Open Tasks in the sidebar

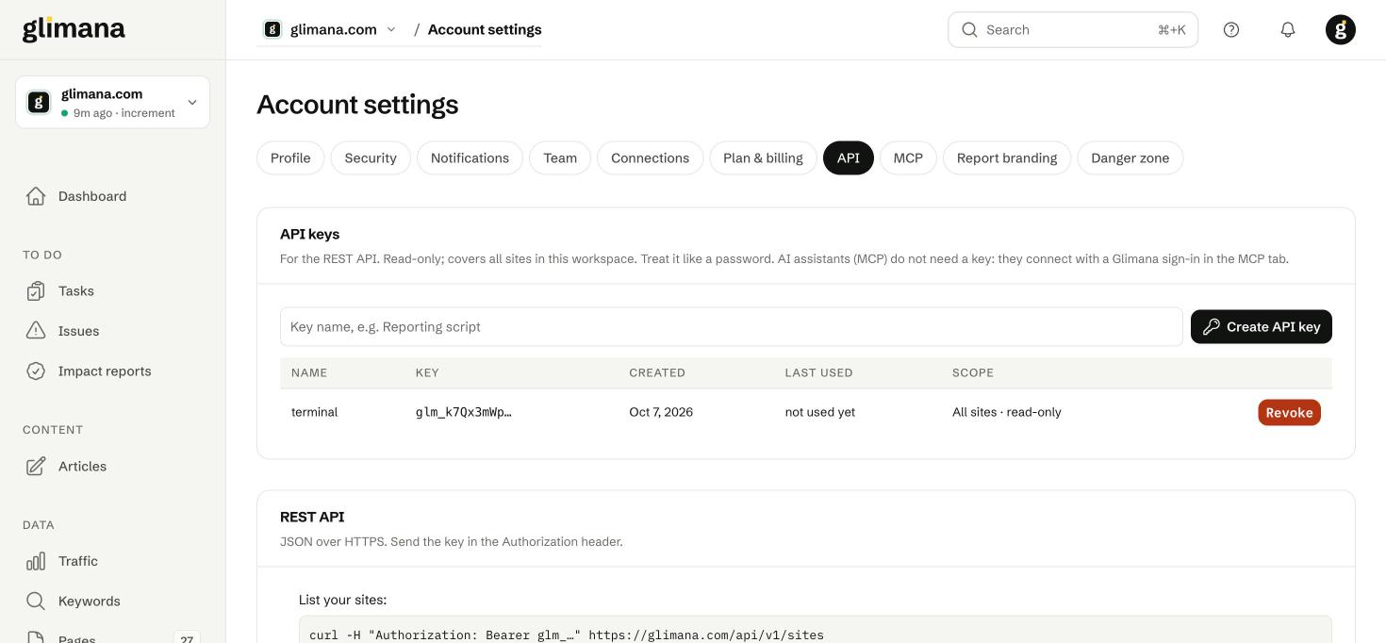[113, 291]
